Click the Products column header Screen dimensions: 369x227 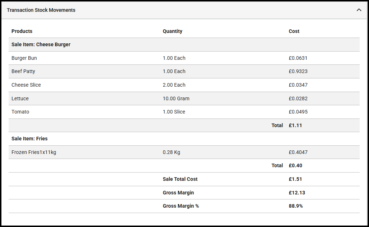click(x=22, y=31)
